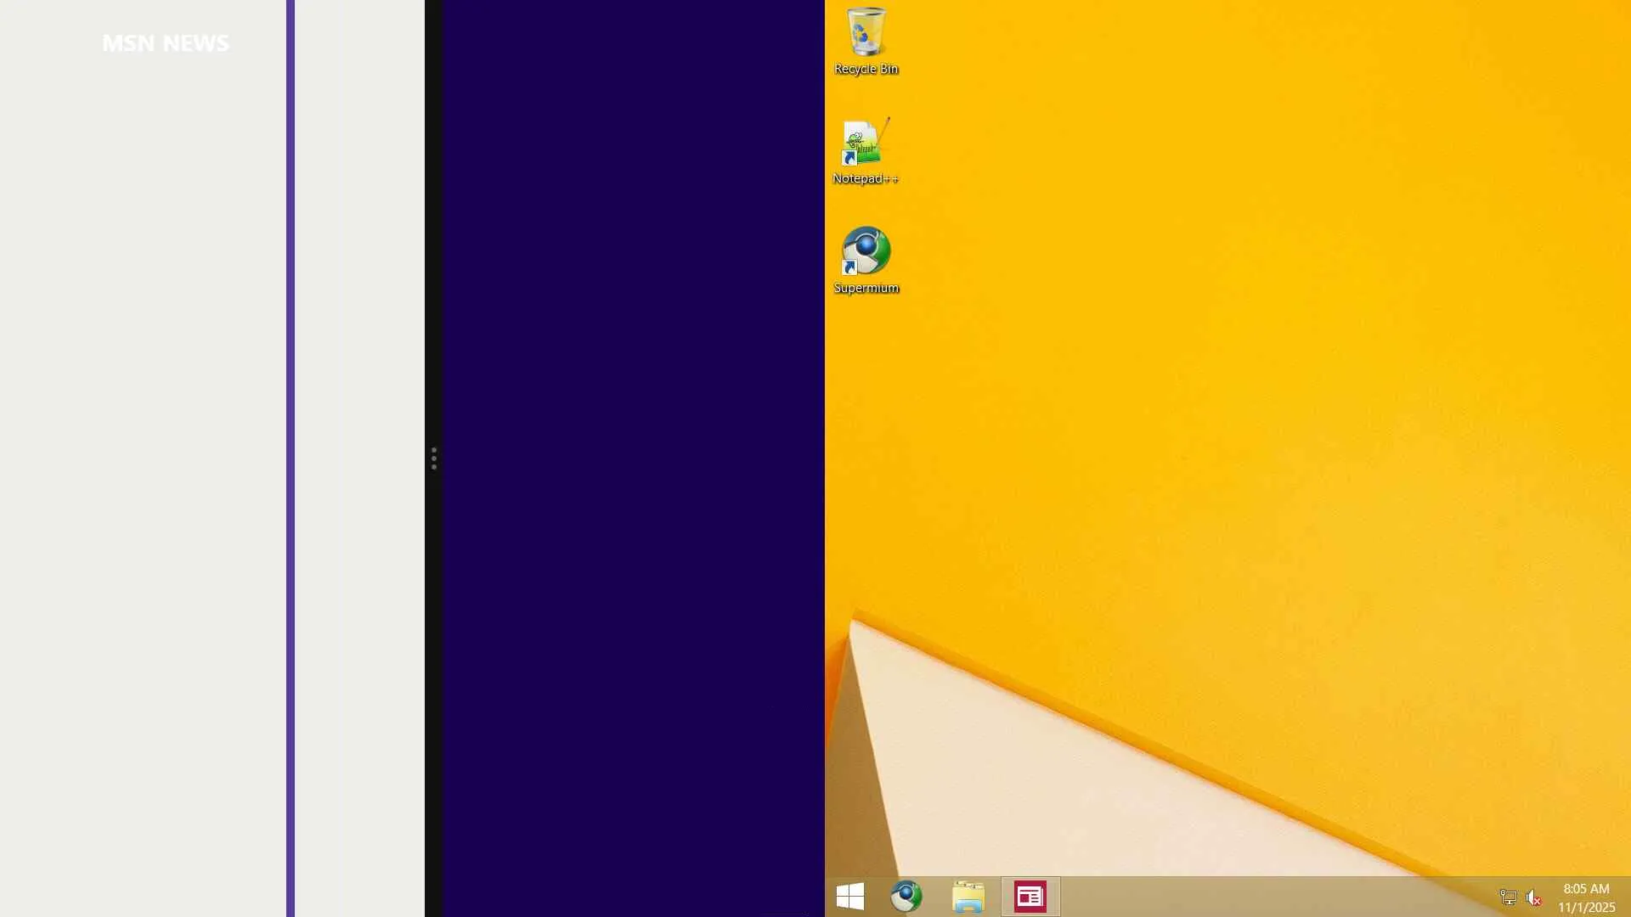Image resolution: width=1631 pixels, height=917 pixels.
Task: Open the network status tray icon
Action: [x=1508, y=897]
